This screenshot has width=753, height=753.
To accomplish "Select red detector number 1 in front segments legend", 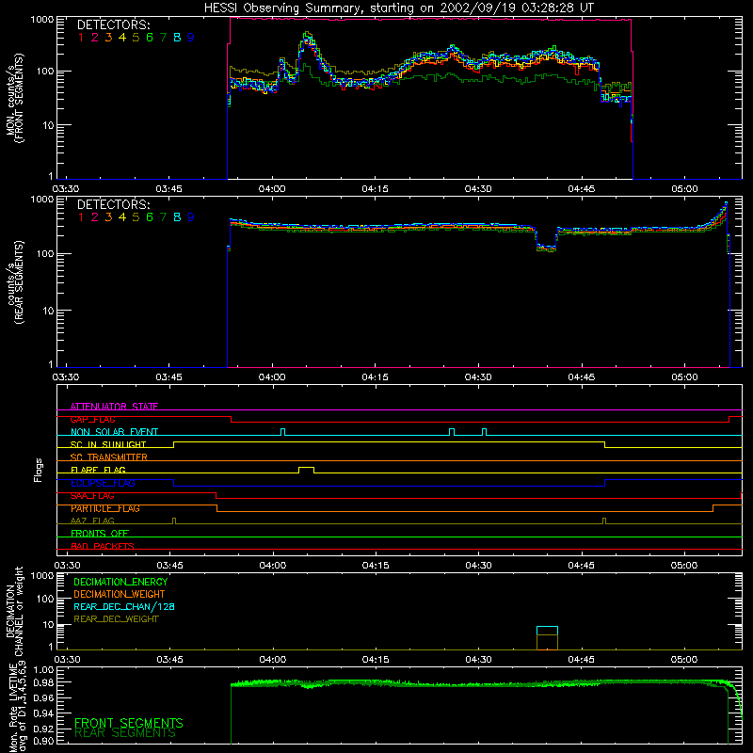I will [x=81, y=38].
